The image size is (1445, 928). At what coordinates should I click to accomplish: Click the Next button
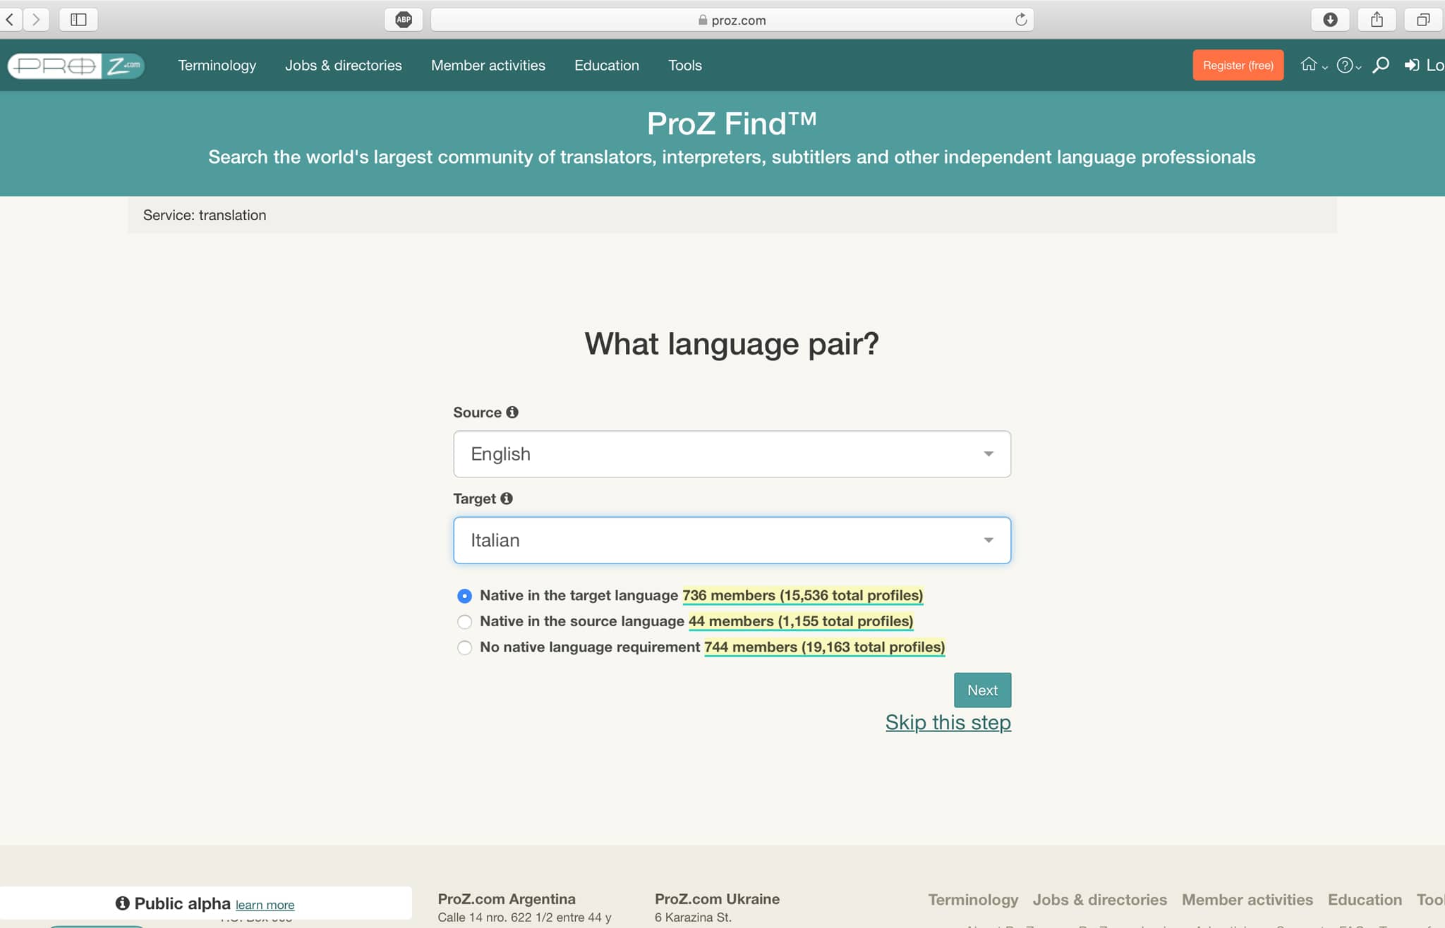coord(982,690)
